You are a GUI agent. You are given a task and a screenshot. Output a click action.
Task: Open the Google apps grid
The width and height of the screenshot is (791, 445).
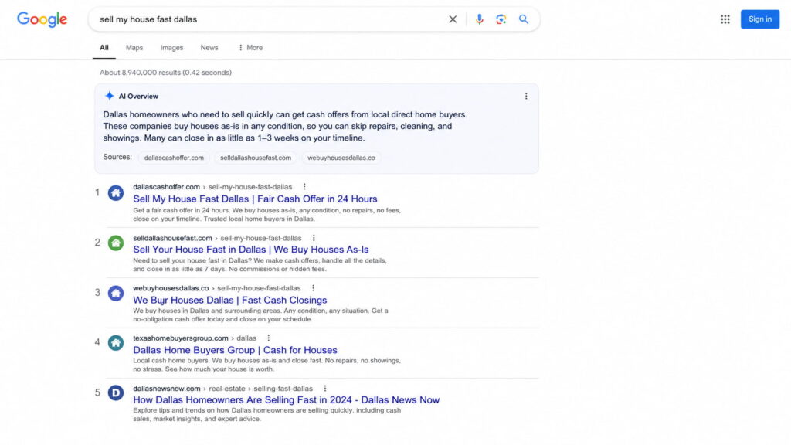click(x=725, y=19)
